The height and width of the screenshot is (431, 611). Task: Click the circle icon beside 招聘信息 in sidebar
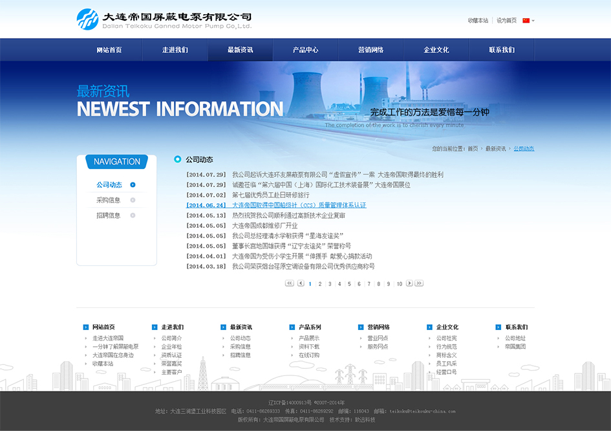click(x=133, y=215)
